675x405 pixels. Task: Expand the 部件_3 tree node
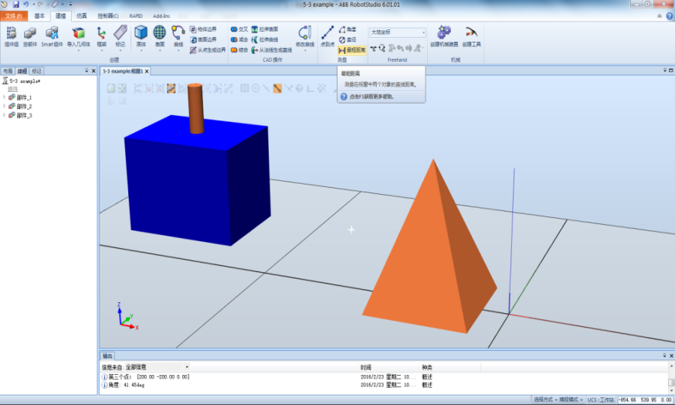point(5,115)
